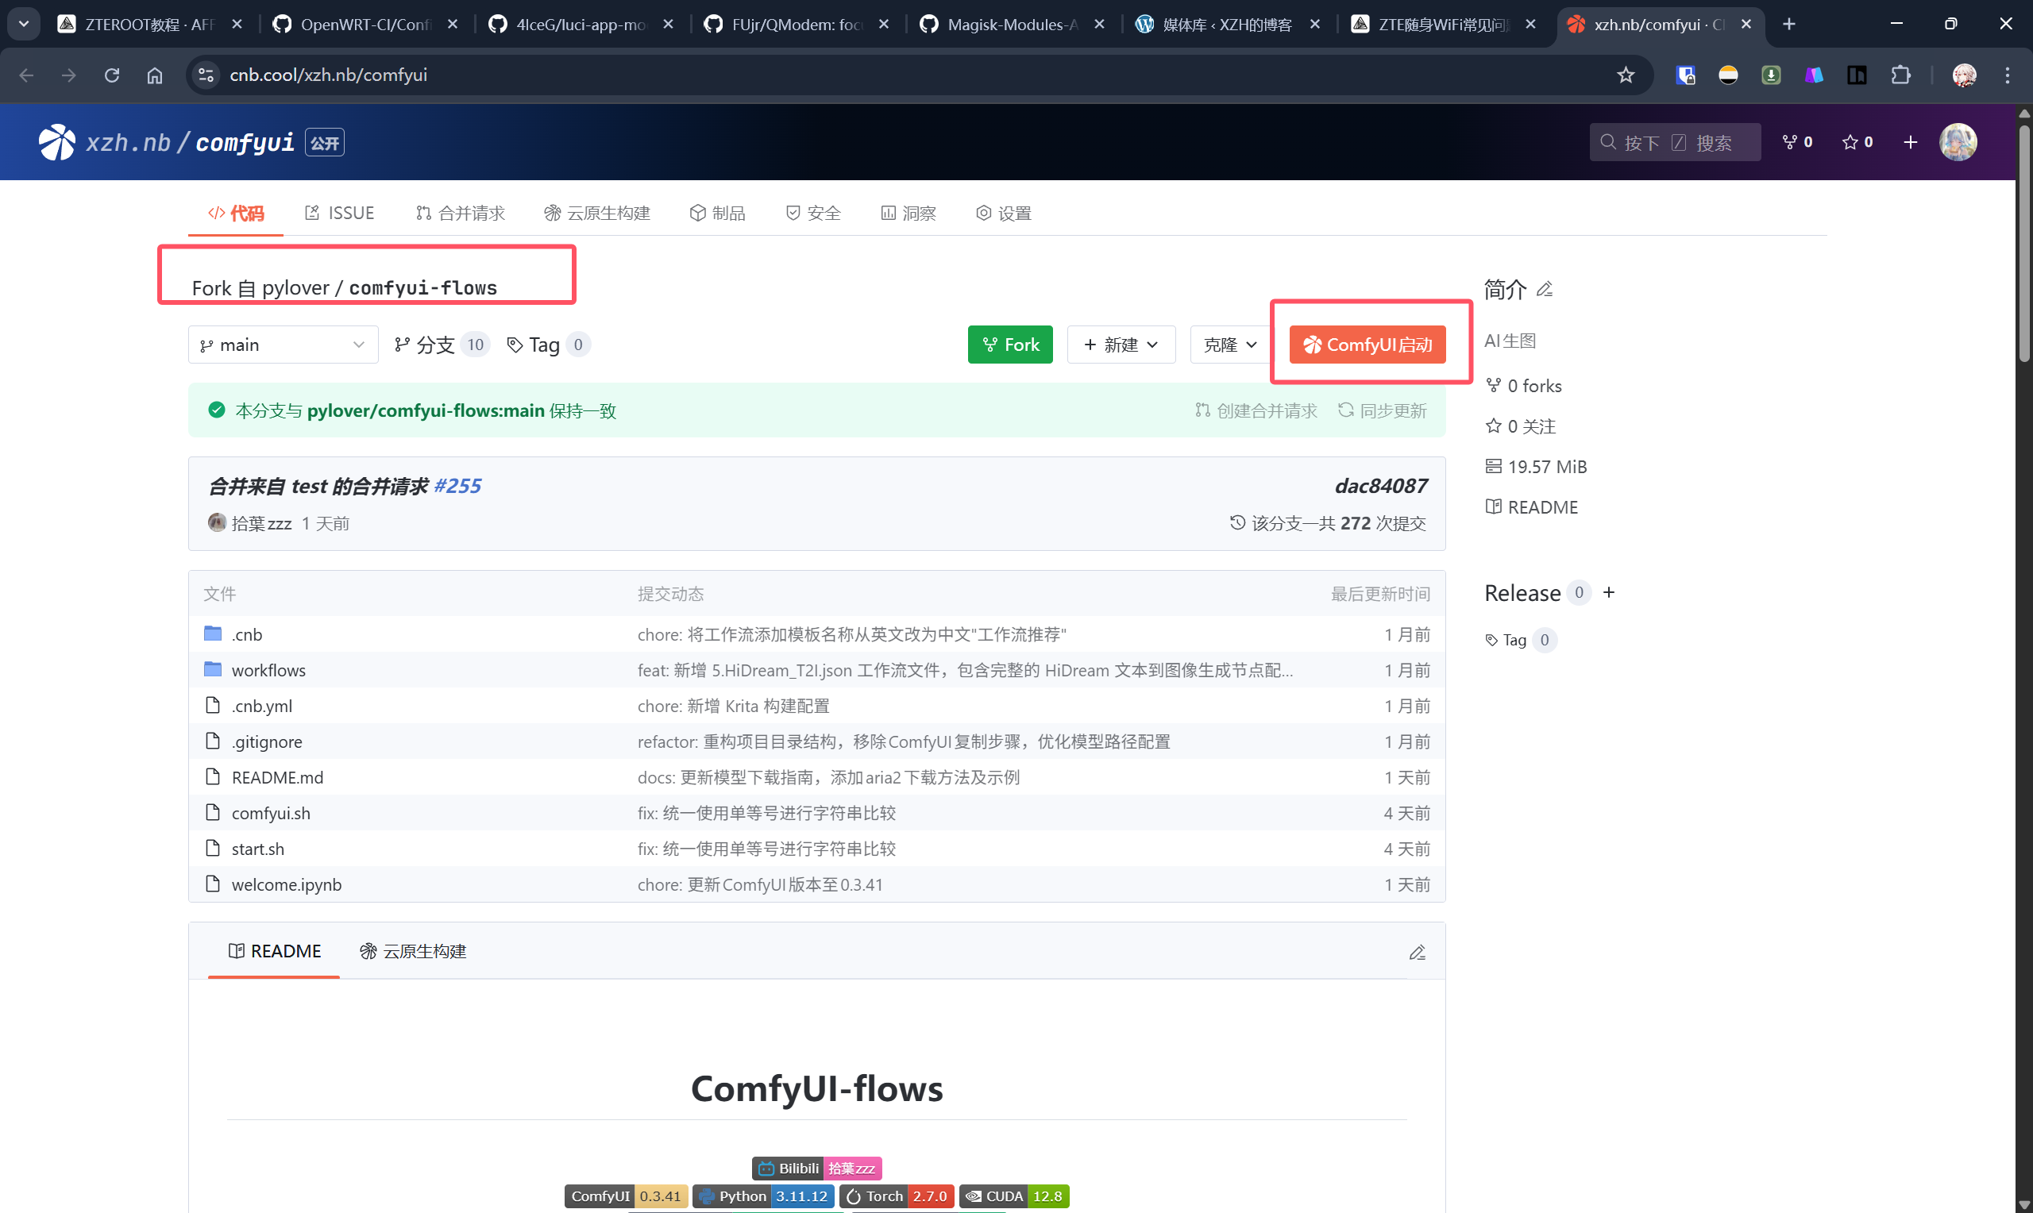
Task: Expand the 新建 dropdown
Action: 1121,345
